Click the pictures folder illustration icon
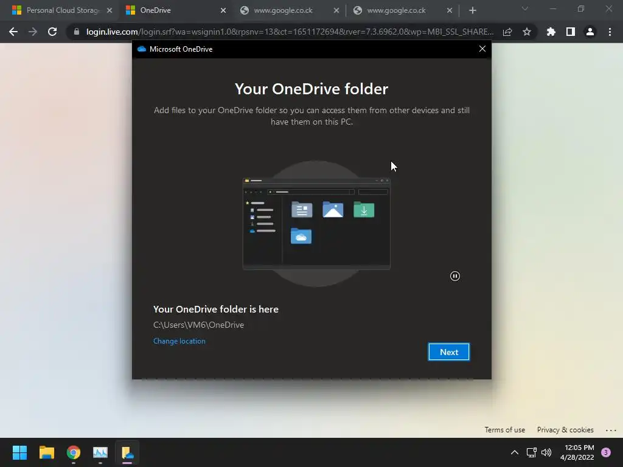This screenshot has width=623, height=467. tap(333, 209)
